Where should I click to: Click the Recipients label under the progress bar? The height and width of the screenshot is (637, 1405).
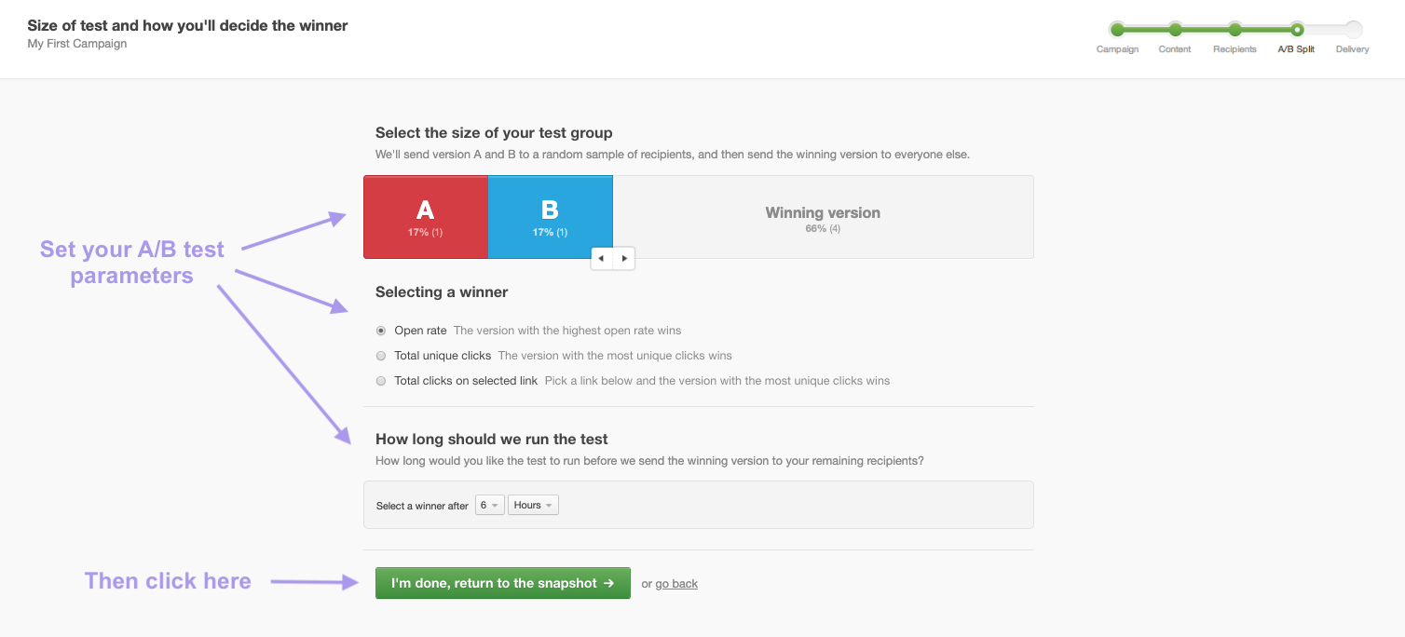coord(1235,49)
